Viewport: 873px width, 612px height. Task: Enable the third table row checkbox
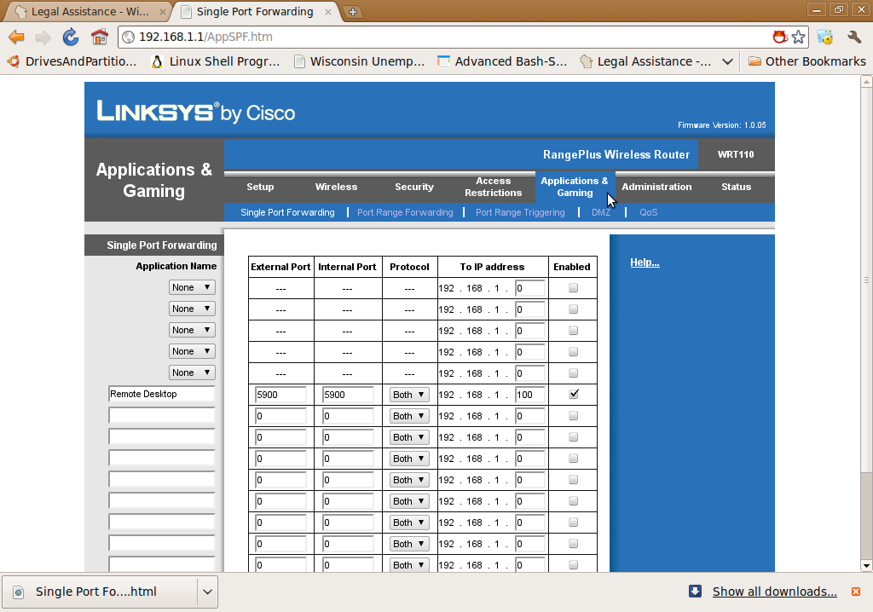coord(574,330)
